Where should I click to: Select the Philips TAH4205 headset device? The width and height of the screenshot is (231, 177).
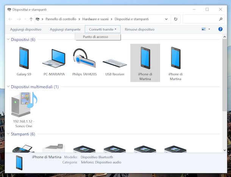84,61
